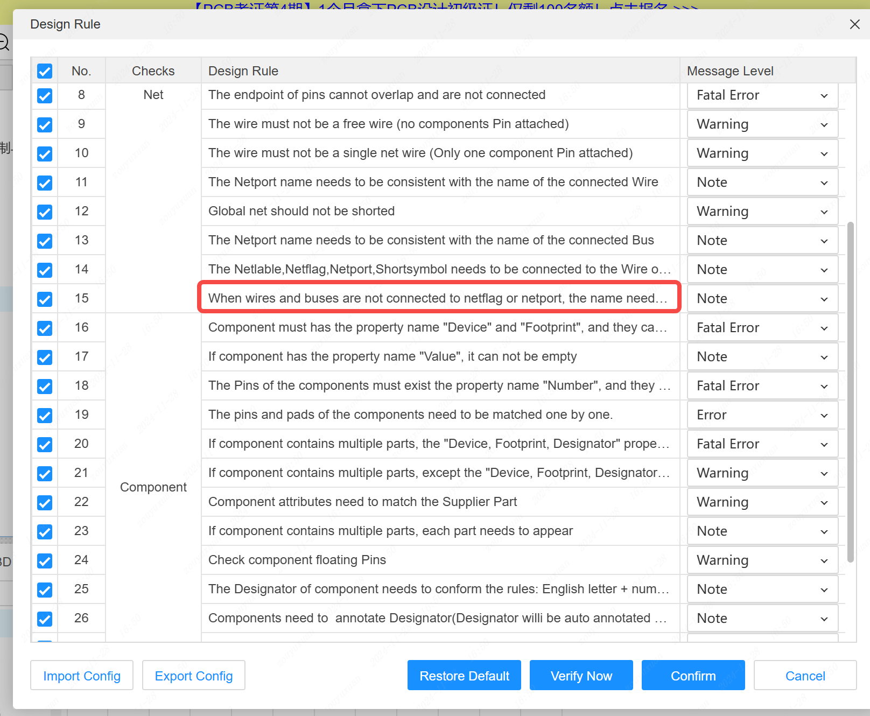Cancel the Design Rule dialog
The height and width of the screenshot is (716, 870).
805,676
